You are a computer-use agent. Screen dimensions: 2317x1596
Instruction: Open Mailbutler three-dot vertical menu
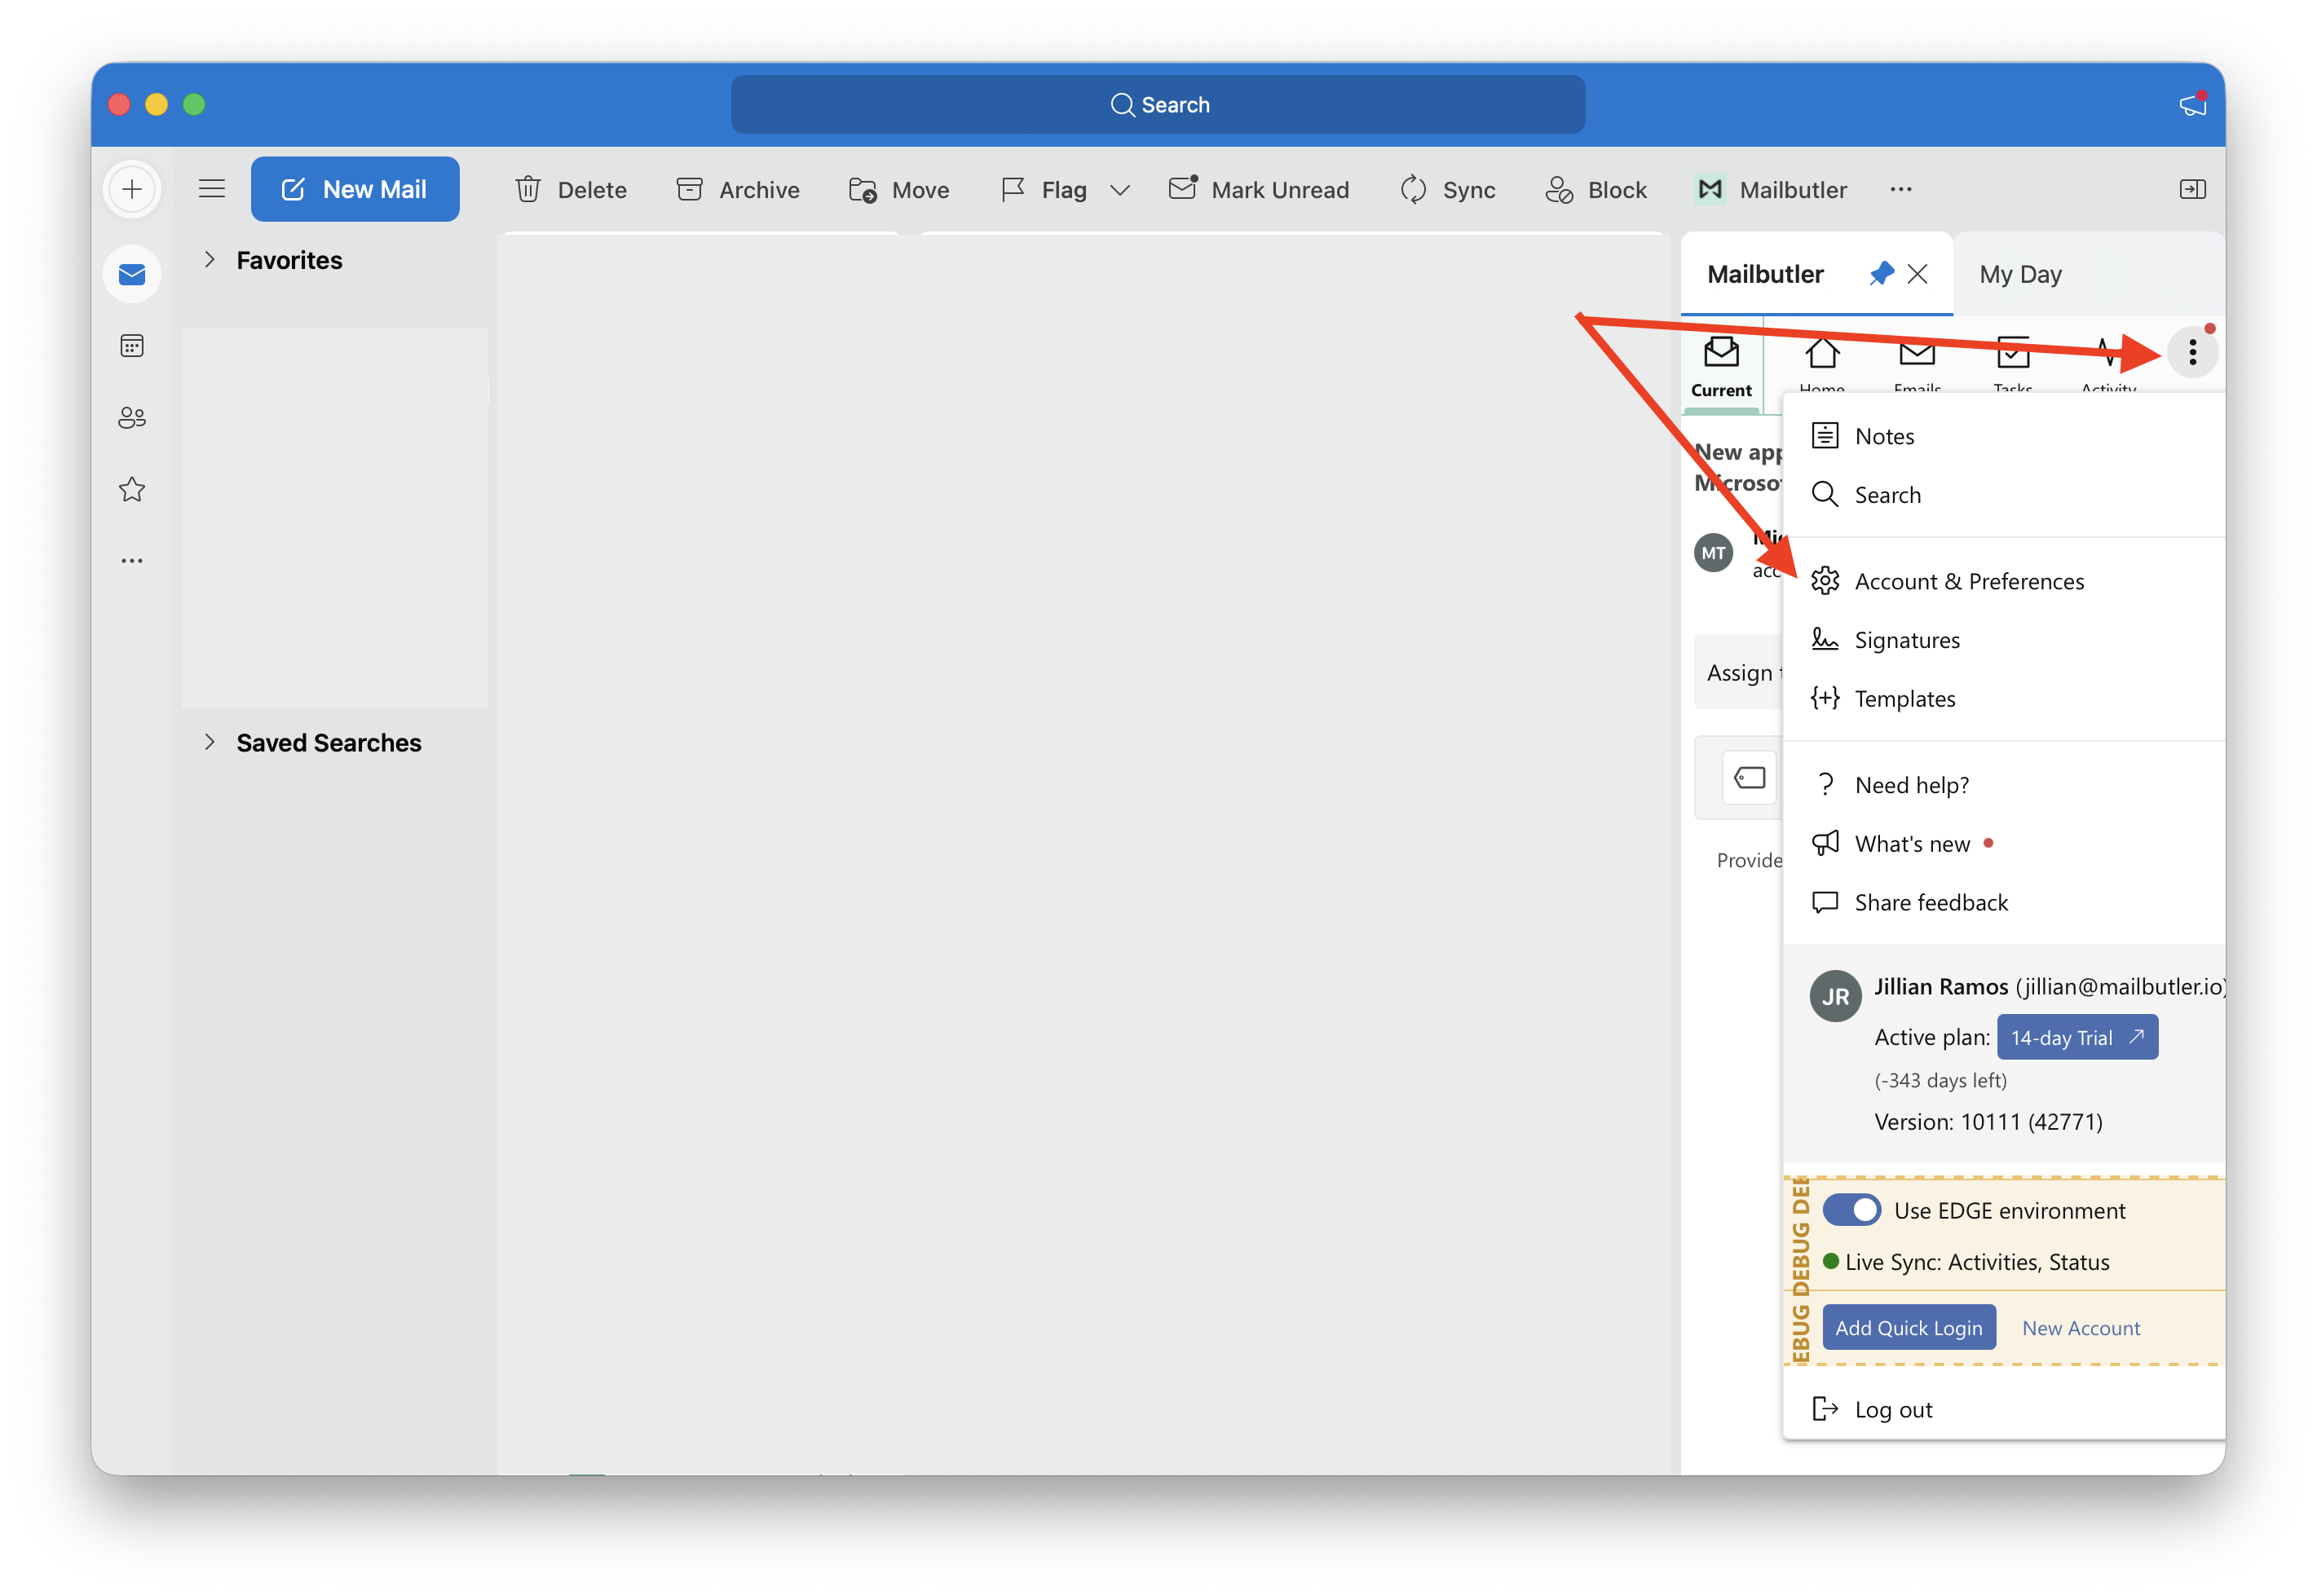pyautogui.click(x=2191, y=353)
